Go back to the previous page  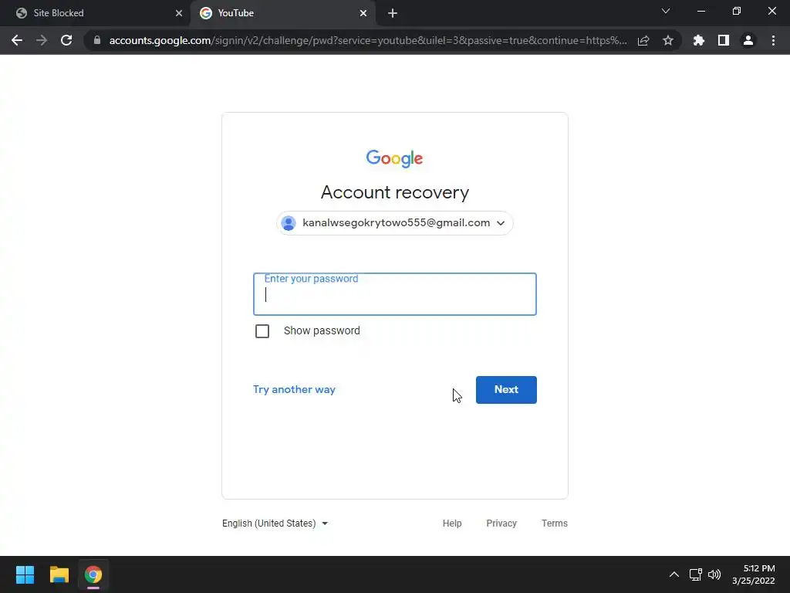pyautogui.click(x=17, y=40)
